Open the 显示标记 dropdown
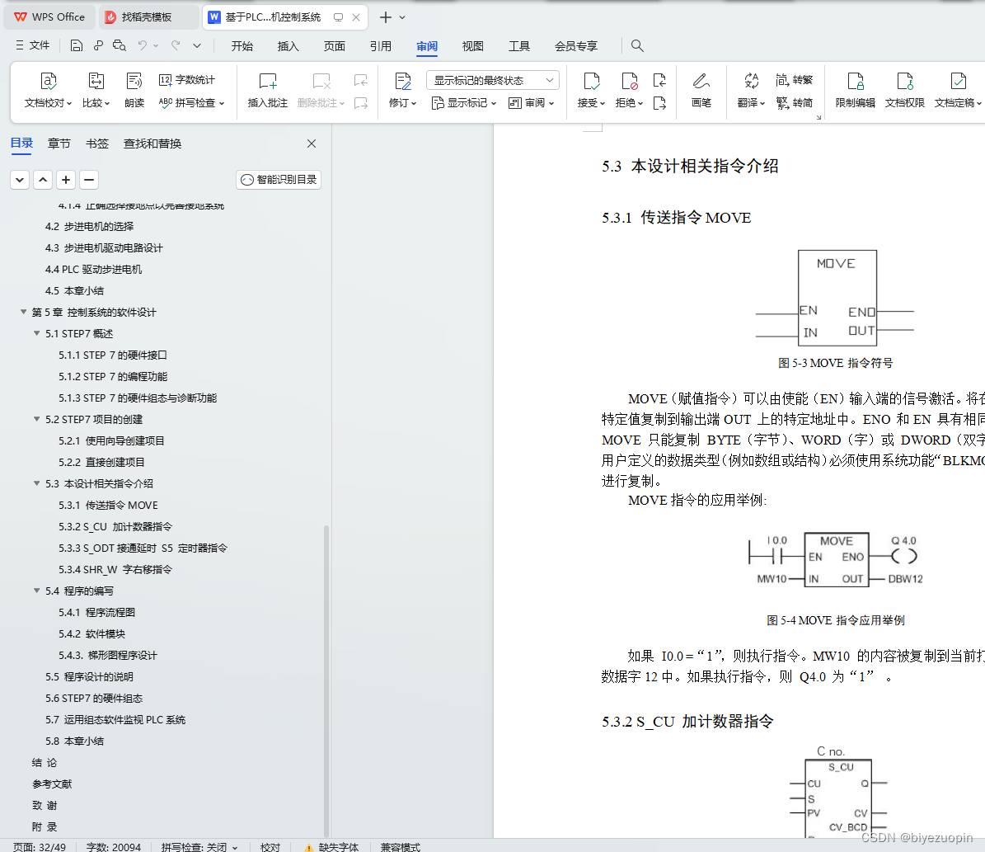Image resolution: width=985 pixels, height=852 pixels. [x=463, y=102]
